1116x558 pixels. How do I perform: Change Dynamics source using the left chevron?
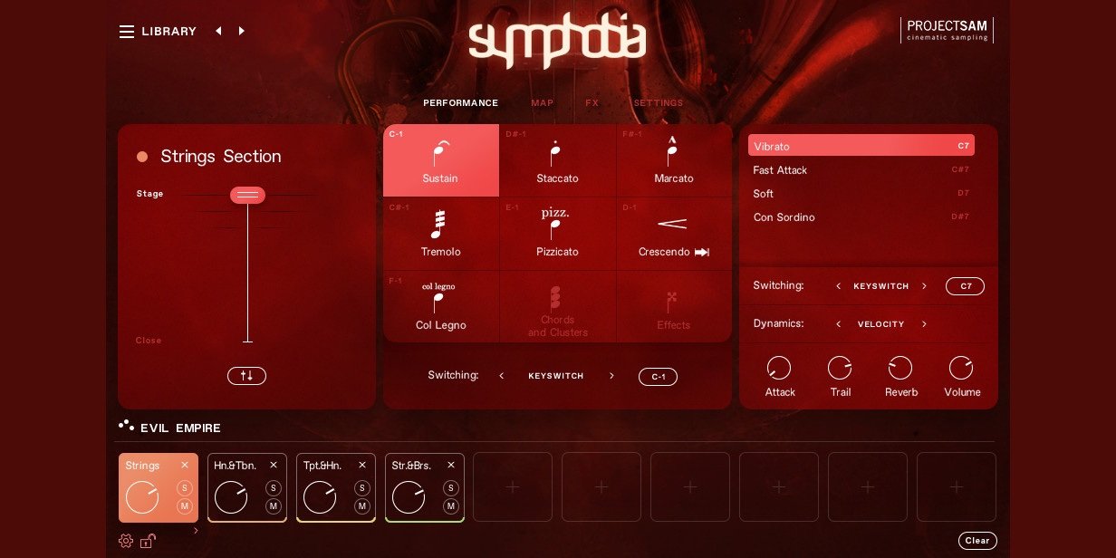(839, 324)
